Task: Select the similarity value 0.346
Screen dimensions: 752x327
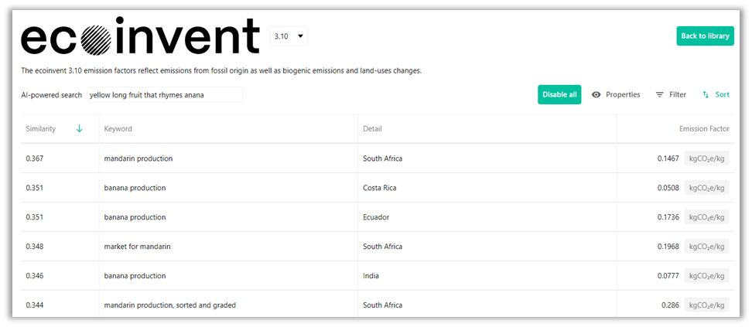Action: click(x=35, y=276)
